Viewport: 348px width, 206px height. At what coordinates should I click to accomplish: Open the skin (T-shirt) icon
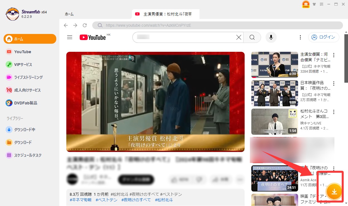pos(315,4)
